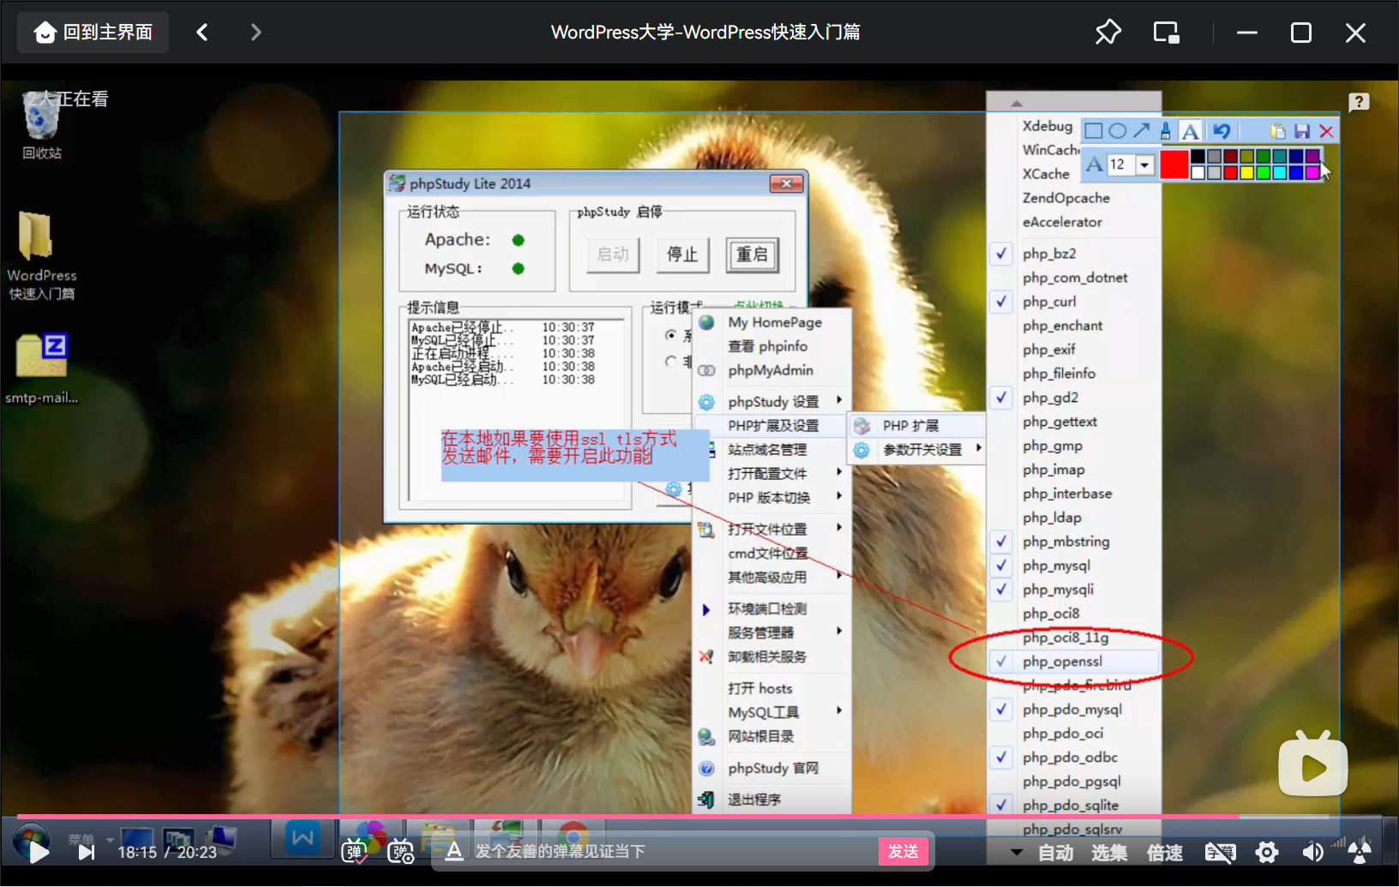Select the brush annotation tool
The height and width of the screenshot is (887, 1399).
[1165, 131]
